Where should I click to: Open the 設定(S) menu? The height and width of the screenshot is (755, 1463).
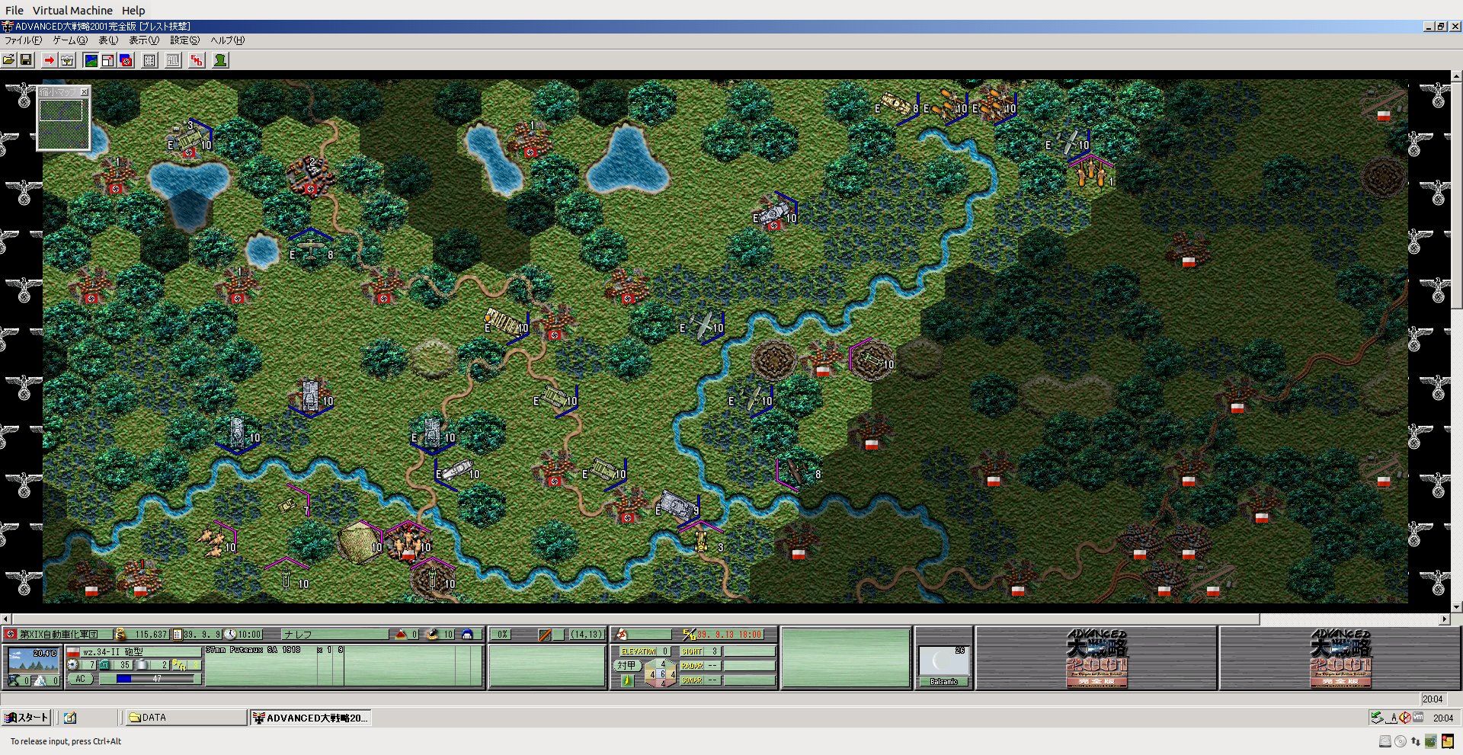[x=185, y=40]
